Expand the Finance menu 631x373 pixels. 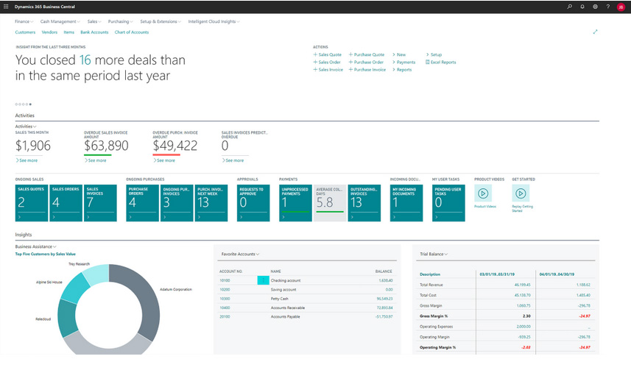(24, 22)
